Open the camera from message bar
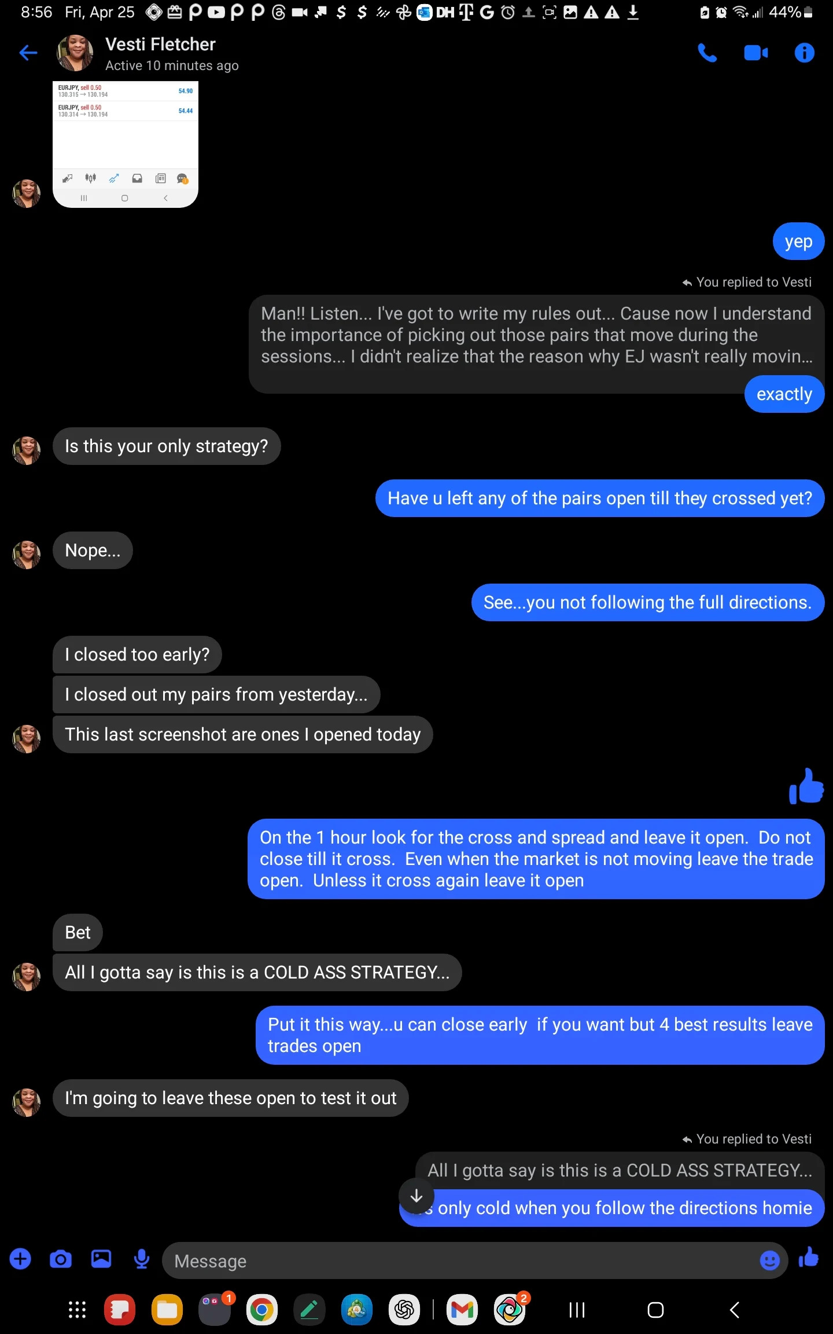Viewport: 833px width, 1334px height. tap(61, 1259)
